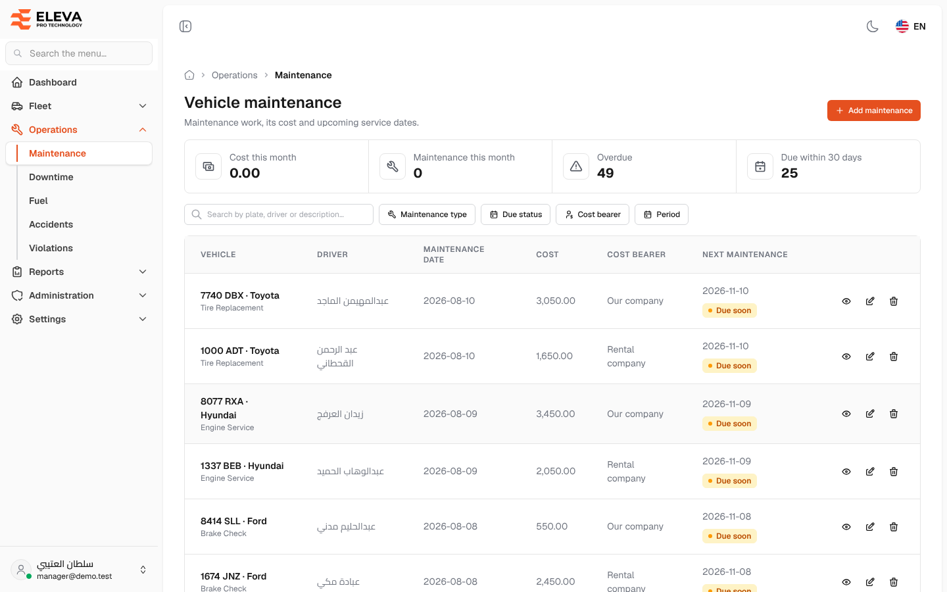Delete the 1674 JNZ Ford record
The width and height of the screenshot is (947, 592).
click(894, 582)
